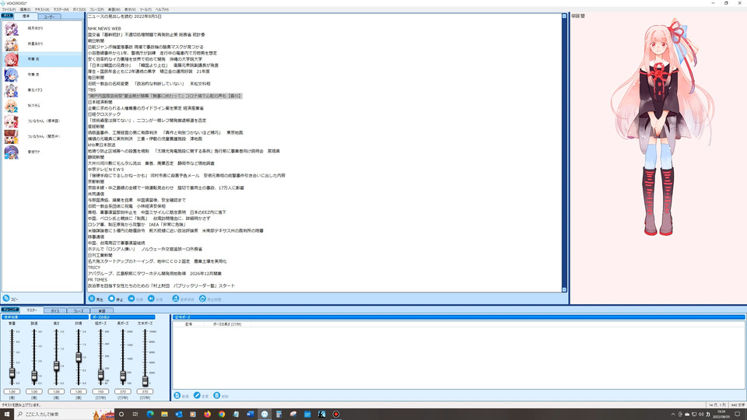
Task: Open the 編集(E) menu
Action: click(25, 9)
